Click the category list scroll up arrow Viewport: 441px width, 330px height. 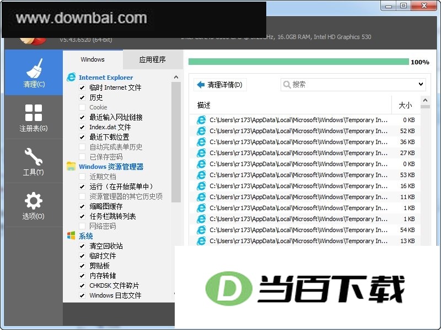click(x=176, y=77)
